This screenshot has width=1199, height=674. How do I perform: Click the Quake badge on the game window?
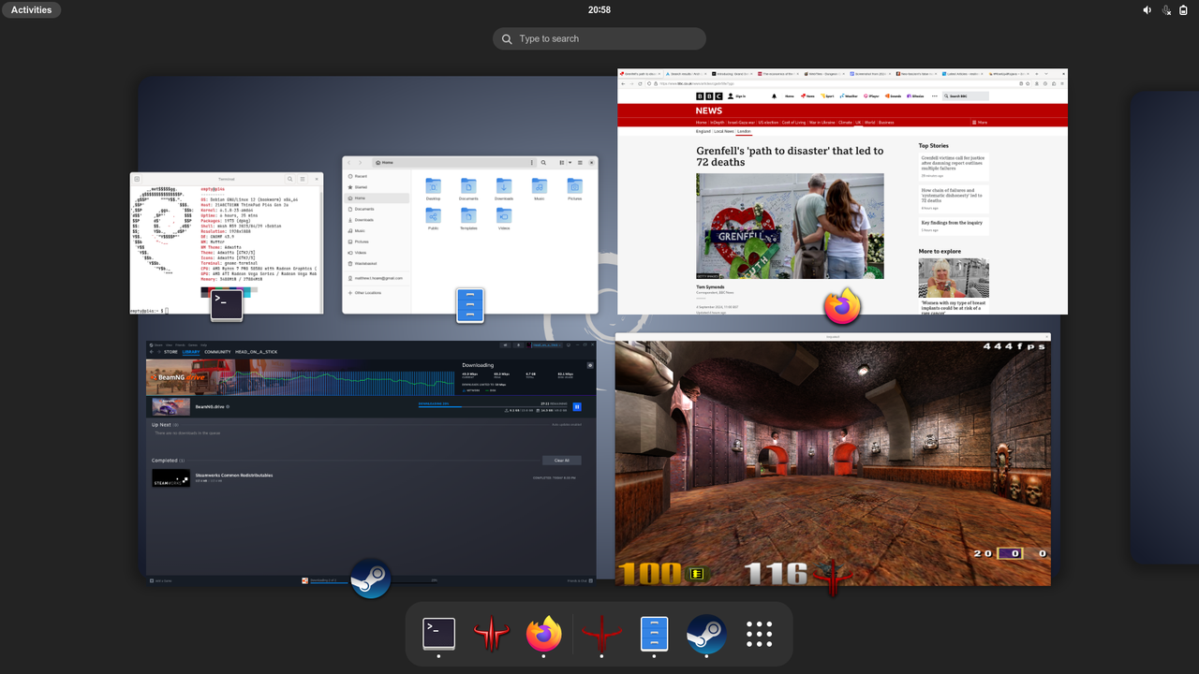(x=833, y=579)
